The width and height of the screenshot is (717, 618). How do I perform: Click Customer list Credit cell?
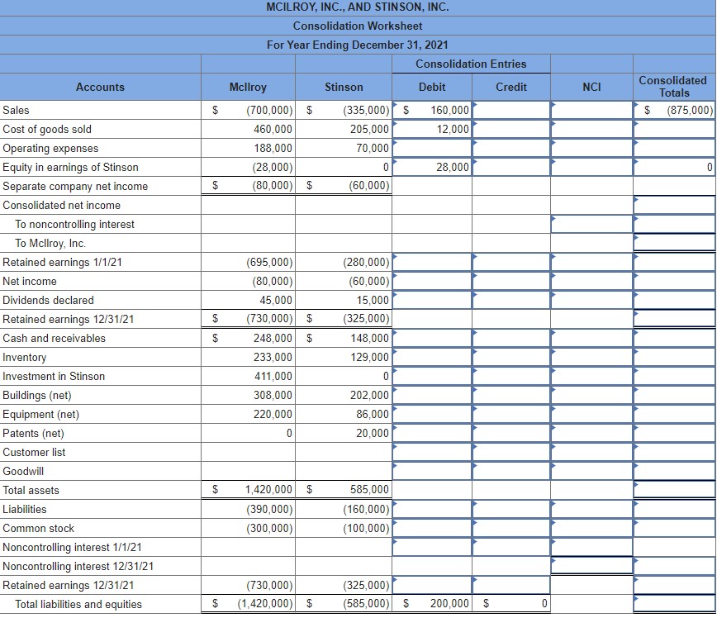pyautogui.click(x=511, y=452)
